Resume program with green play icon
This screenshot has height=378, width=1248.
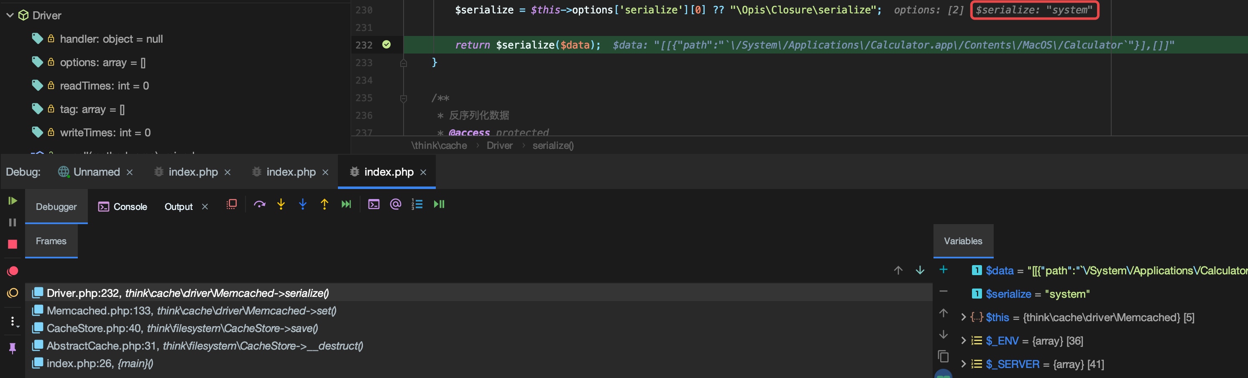(13, 201)
